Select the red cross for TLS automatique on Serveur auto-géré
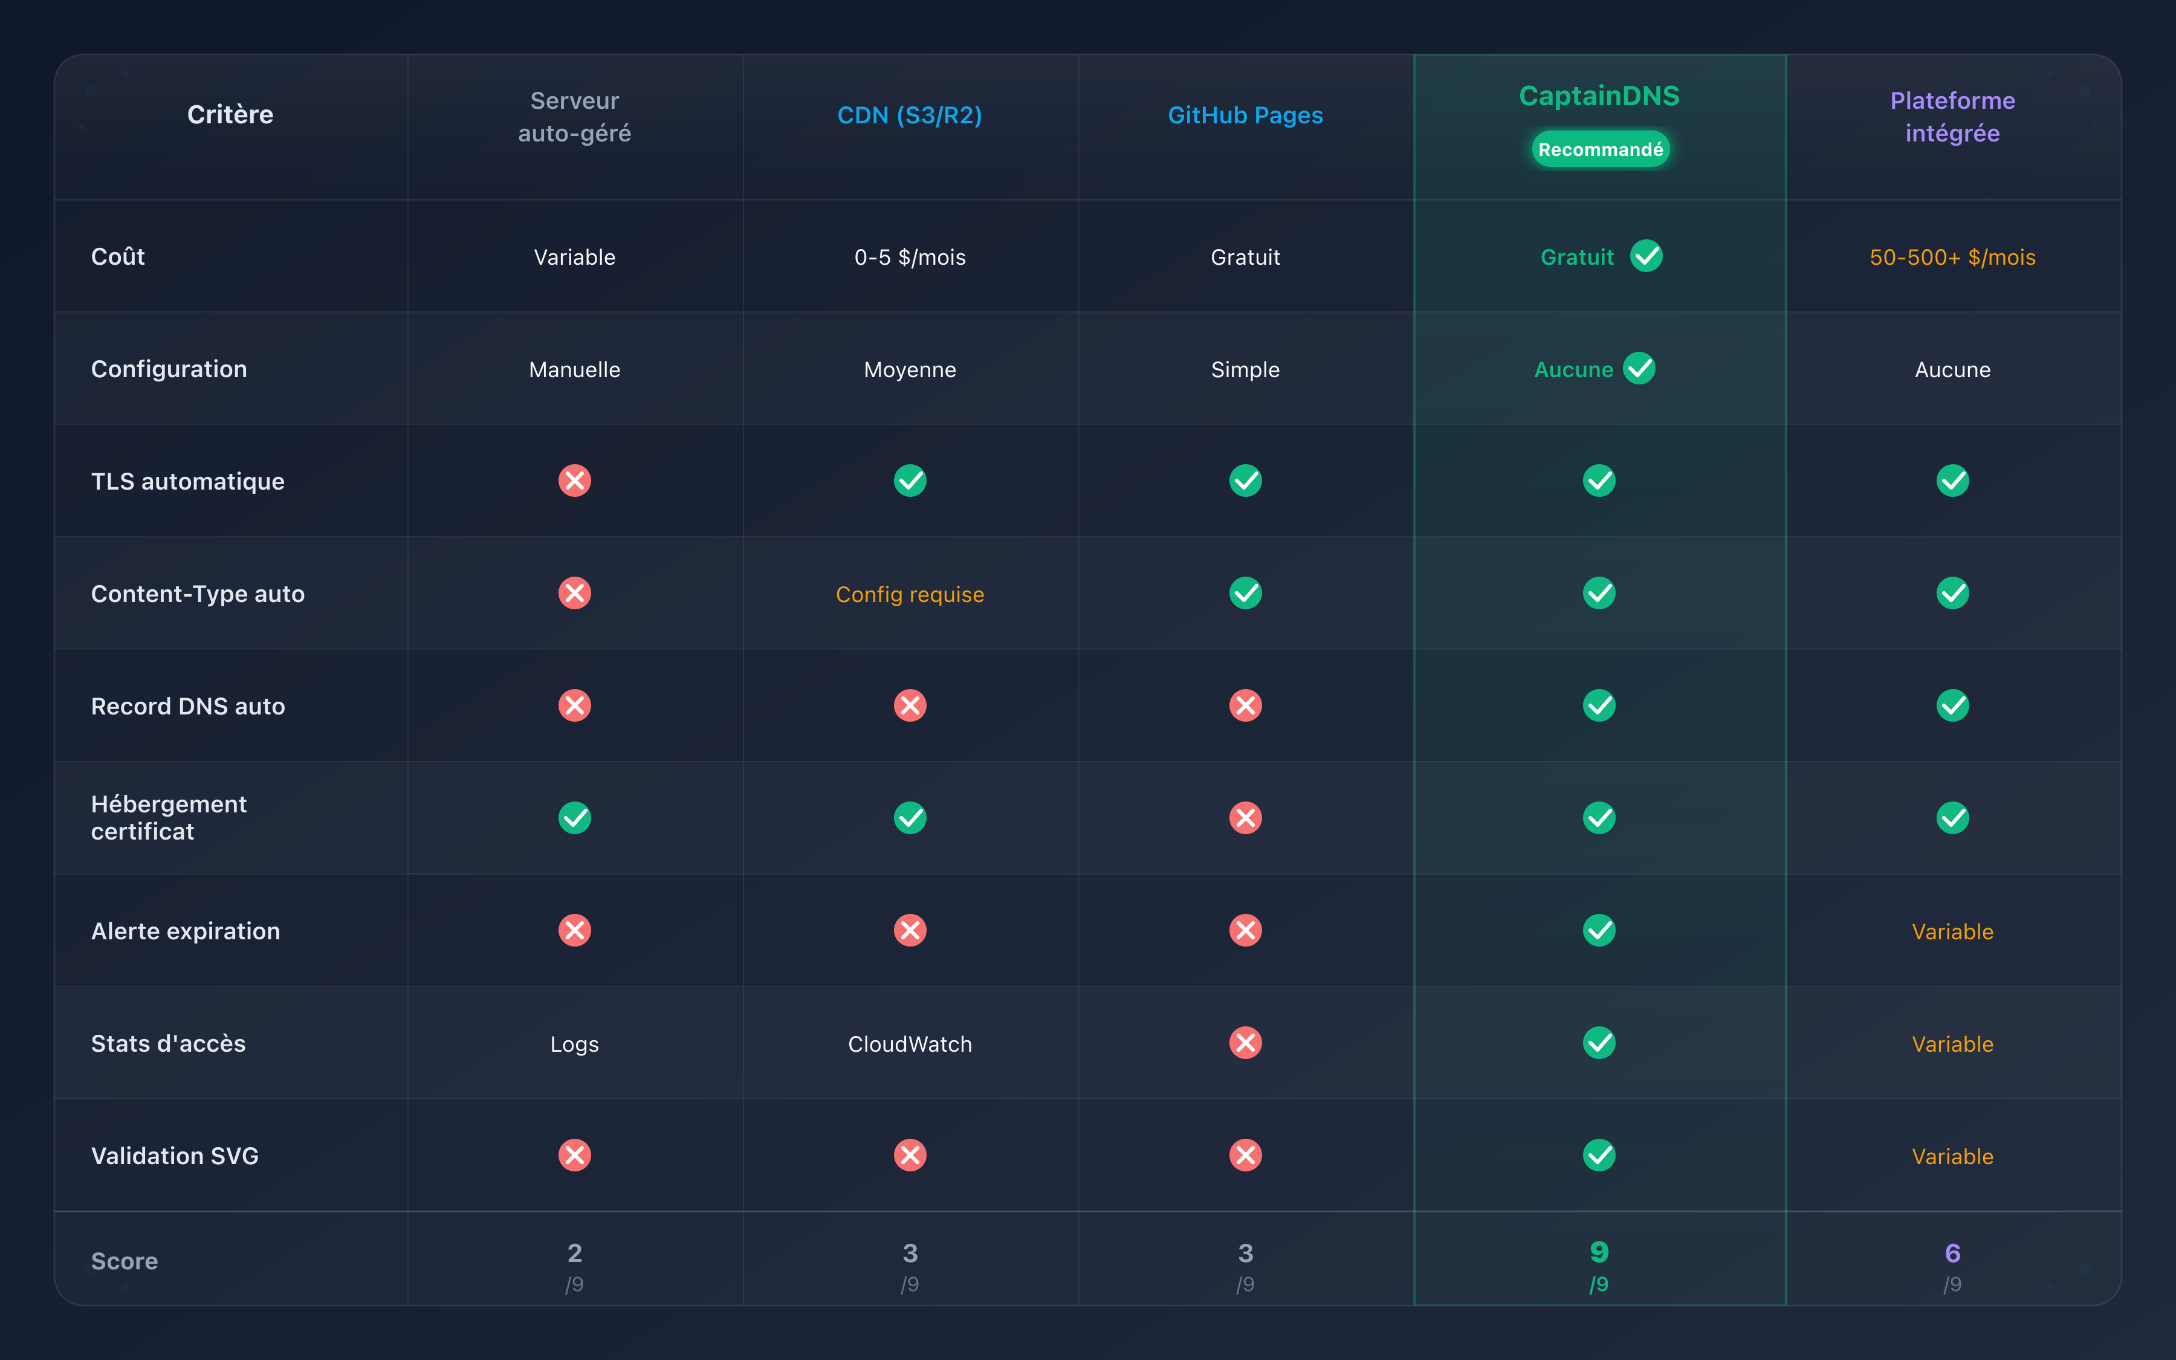Screen dimensions: 2176x1360 coord(575,481)
